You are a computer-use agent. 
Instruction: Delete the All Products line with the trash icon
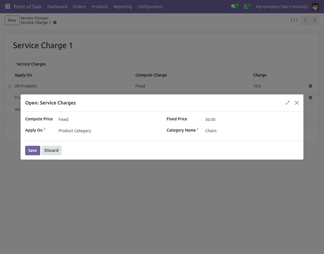point(310,86)
